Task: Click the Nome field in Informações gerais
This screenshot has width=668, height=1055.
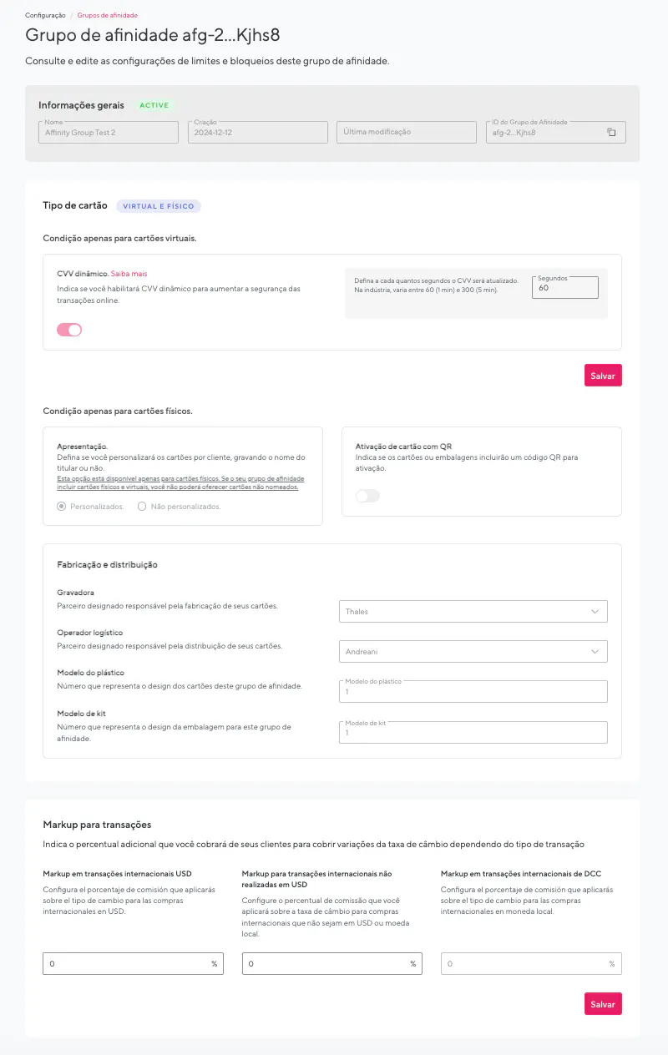Action: [x=109, y=132]
